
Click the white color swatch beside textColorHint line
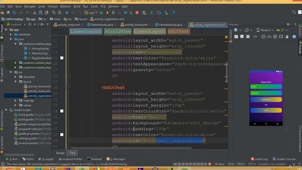click(x=62, y=111)
